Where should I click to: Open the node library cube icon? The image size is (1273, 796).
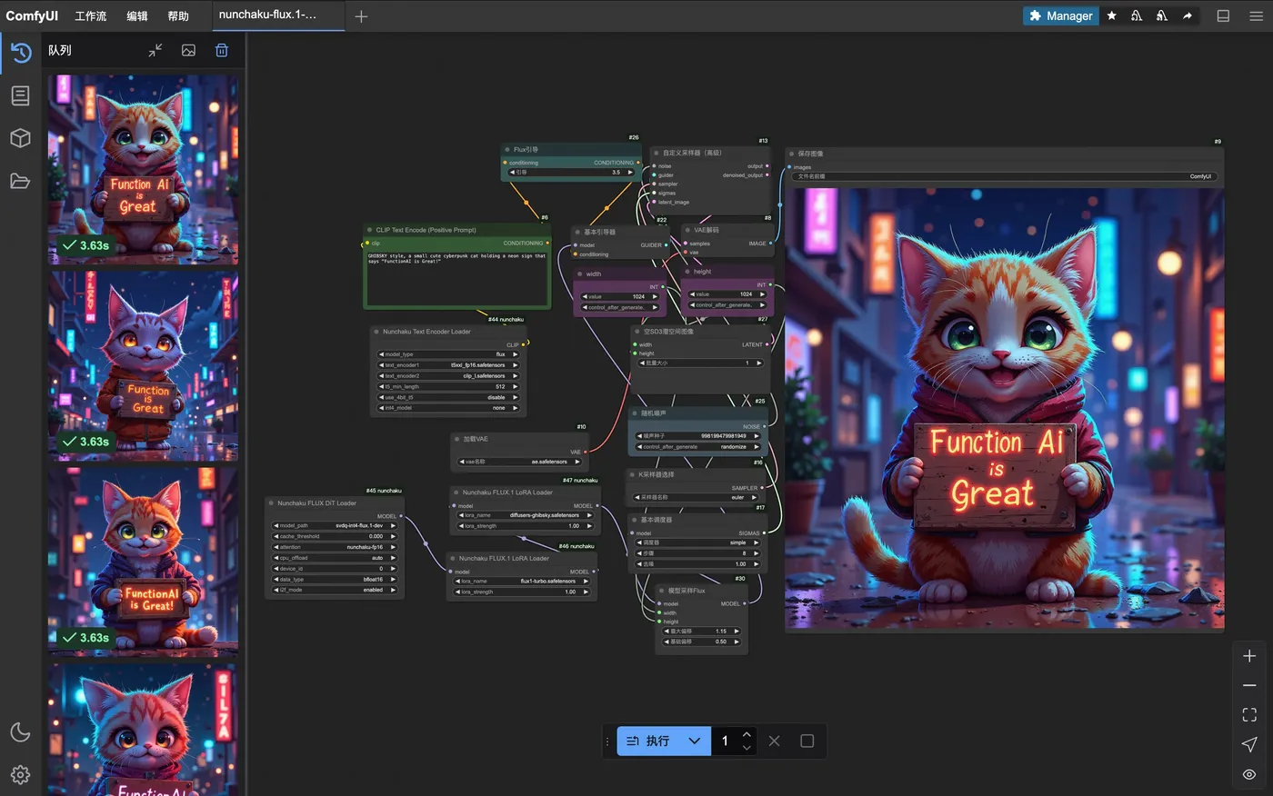20,138
